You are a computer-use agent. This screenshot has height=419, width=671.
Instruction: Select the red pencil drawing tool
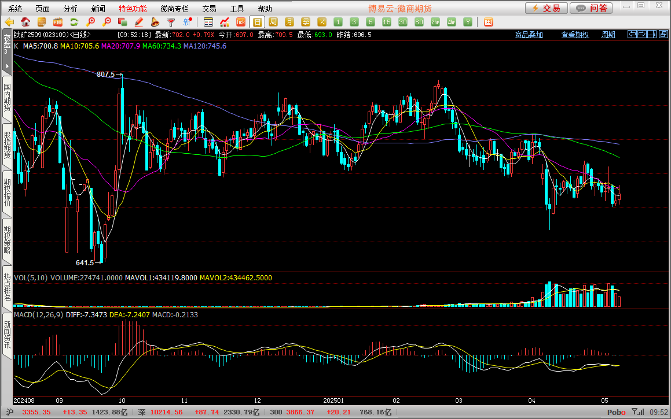(138, 22)
